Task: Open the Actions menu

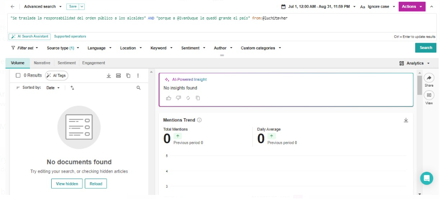Action: [412, 6]
